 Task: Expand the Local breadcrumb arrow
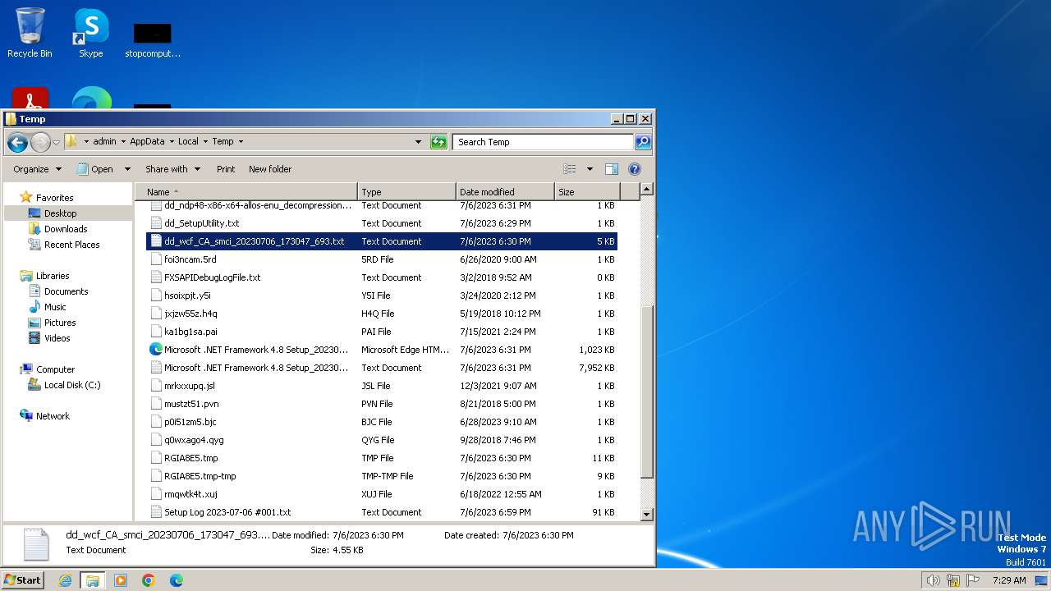[205, 141]
